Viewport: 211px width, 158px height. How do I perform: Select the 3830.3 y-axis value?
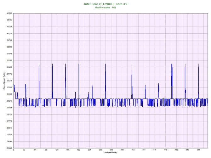click(x=9, y=47)
